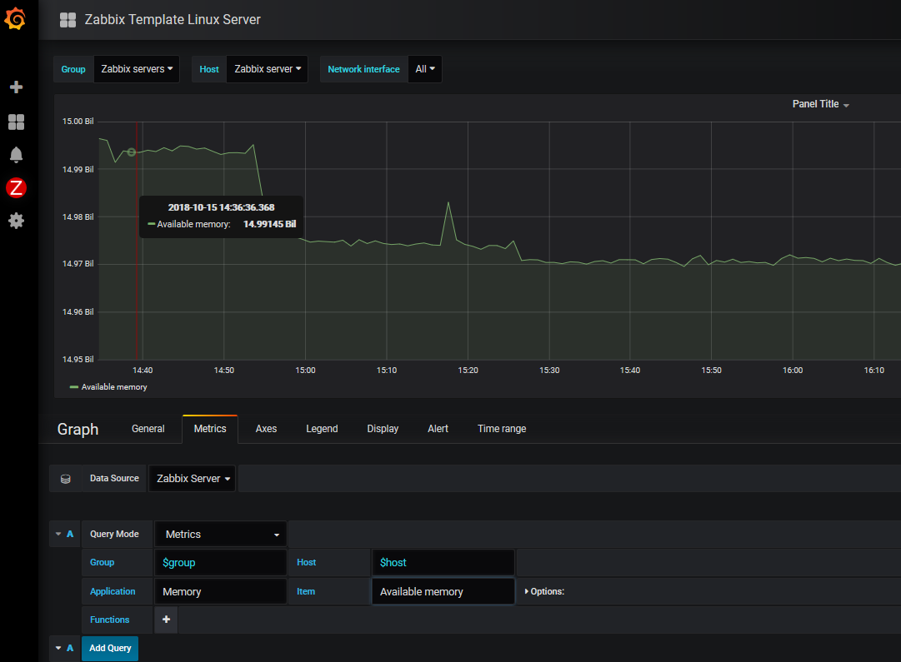Click the Query Mode label
Screen dimensions: 901x662
(x=114, y=534)
